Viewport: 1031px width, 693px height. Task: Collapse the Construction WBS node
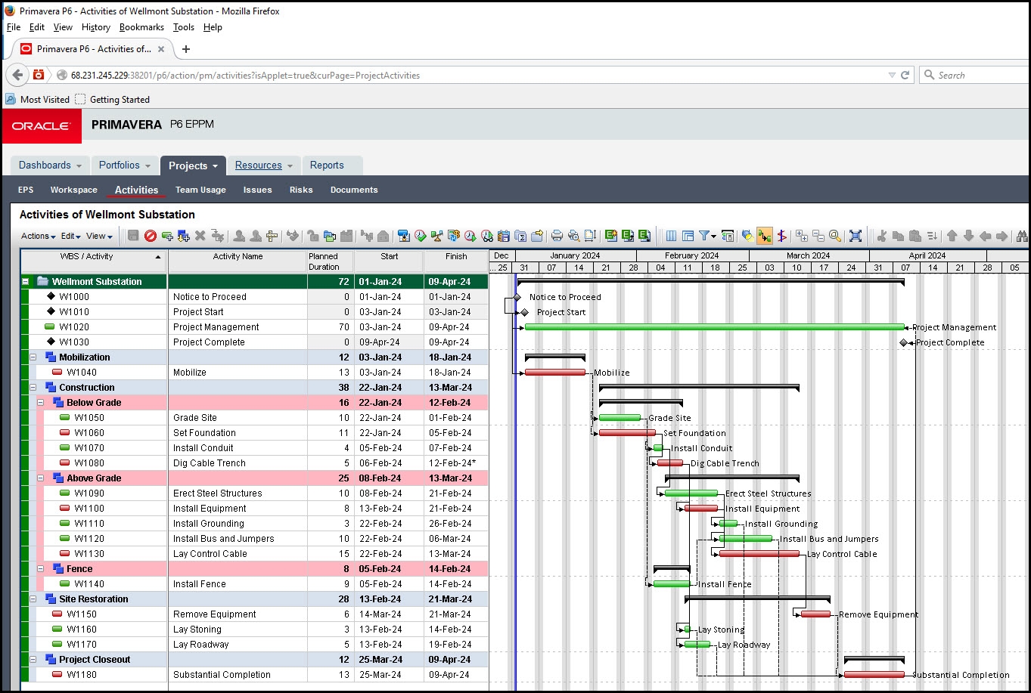point(33,388)
